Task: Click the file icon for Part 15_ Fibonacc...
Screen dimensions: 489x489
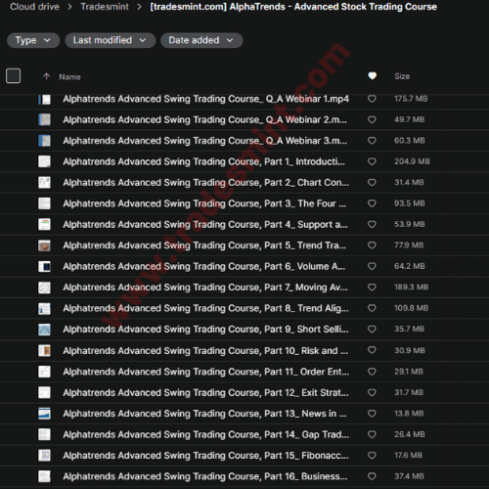Action: pyautogui.click(x=44, y=455)
